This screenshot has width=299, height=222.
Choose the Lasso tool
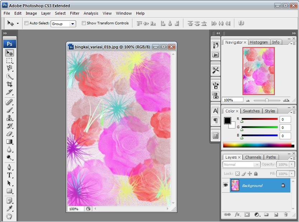[x=9, y=68]
